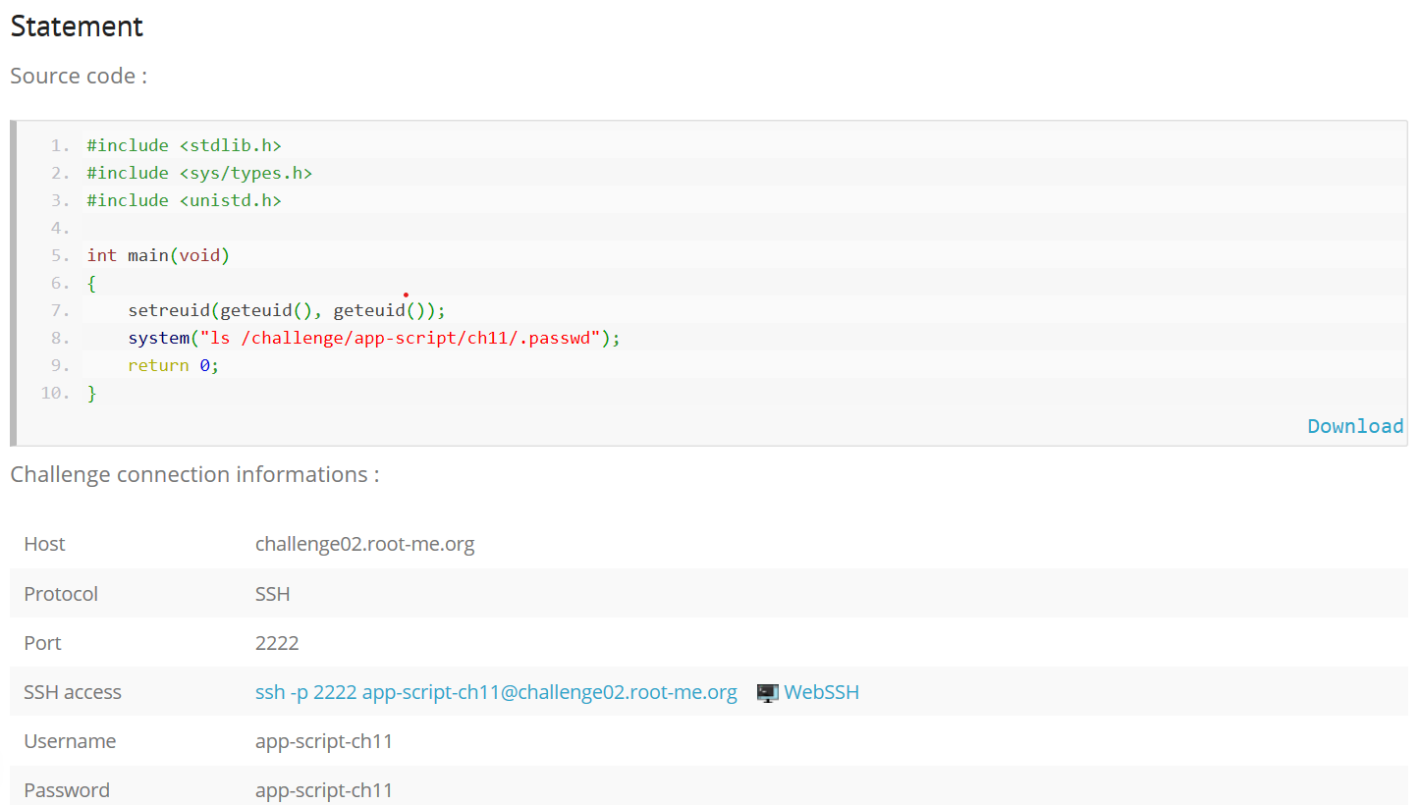1422x805 pixels.
Task: Open the ssh -p 2222 access link
Action: click(x=496, y=692)
